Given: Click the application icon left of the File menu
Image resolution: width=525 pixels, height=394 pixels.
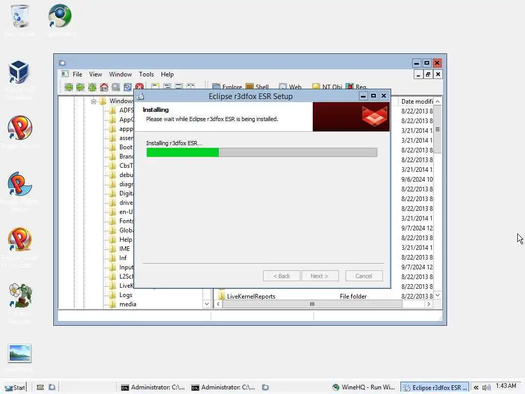Looking at the screenshot, I should click(65, 74).
